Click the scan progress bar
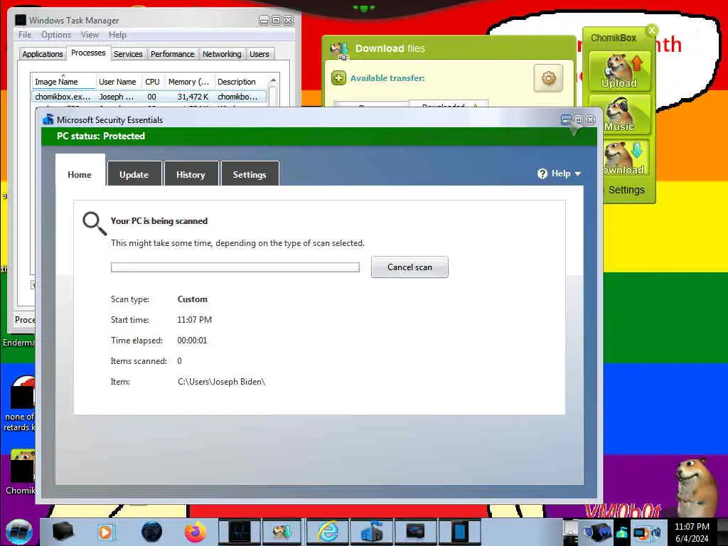This screenshot has height=546, width=728. click(235, 267)
